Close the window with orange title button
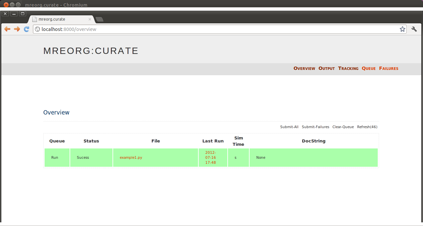 6,5
